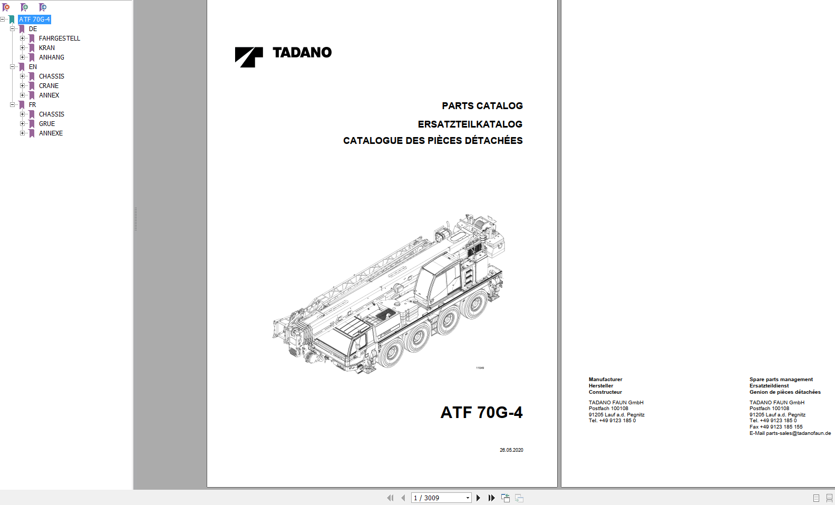Image resolution: width=835 pixels, height=505 pixels.
Task: Select the CHASSIS label under EN
Action: pyautogui.click(x=52, y=76)
